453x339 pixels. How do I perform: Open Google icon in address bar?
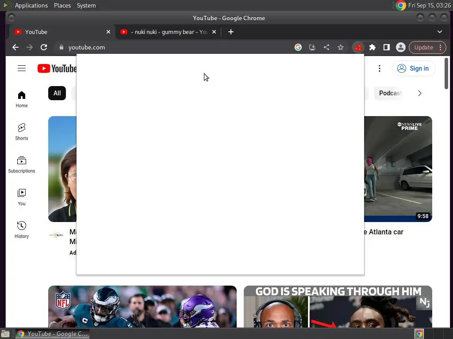[x=298, y=47]
